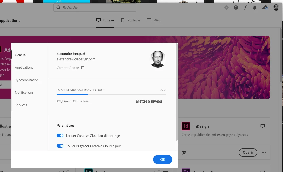
Task: Open Adobe Fonts f icon
Action: [x=245, y=8]
